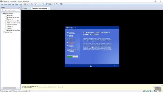
Task: Select My Computer in the Library
Action: (9, 14)
